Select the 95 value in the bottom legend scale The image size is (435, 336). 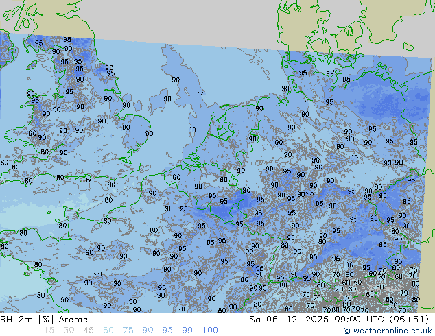point(167,331)
